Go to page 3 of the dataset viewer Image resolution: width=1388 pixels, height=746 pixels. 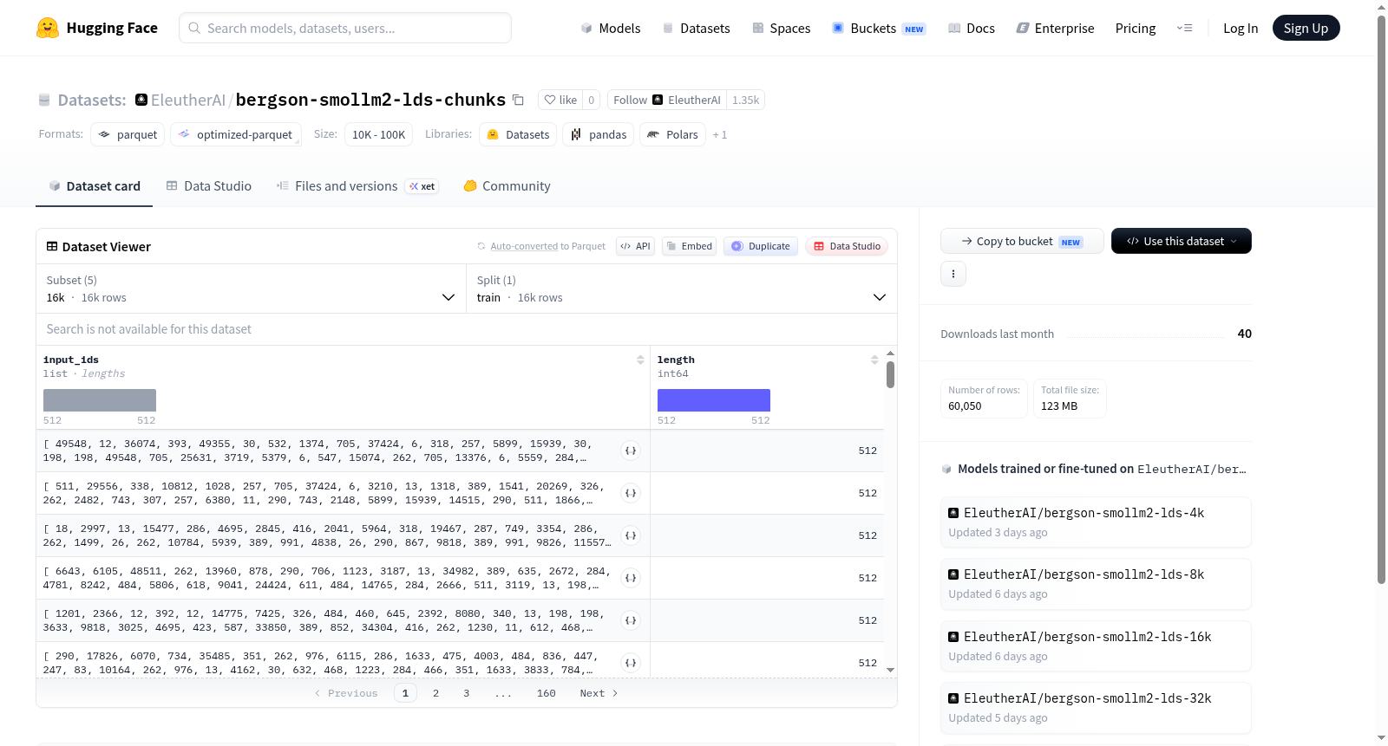click(x=466, y=693)
